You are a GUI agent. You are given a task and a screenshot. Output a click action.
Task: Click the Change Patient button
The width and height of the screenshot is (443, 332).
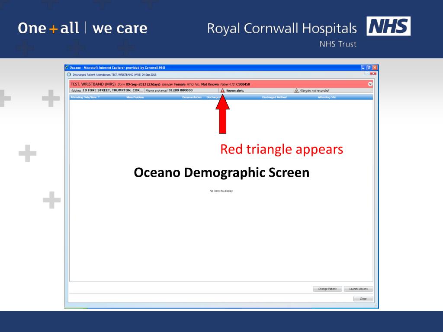[x=327, y=289]
